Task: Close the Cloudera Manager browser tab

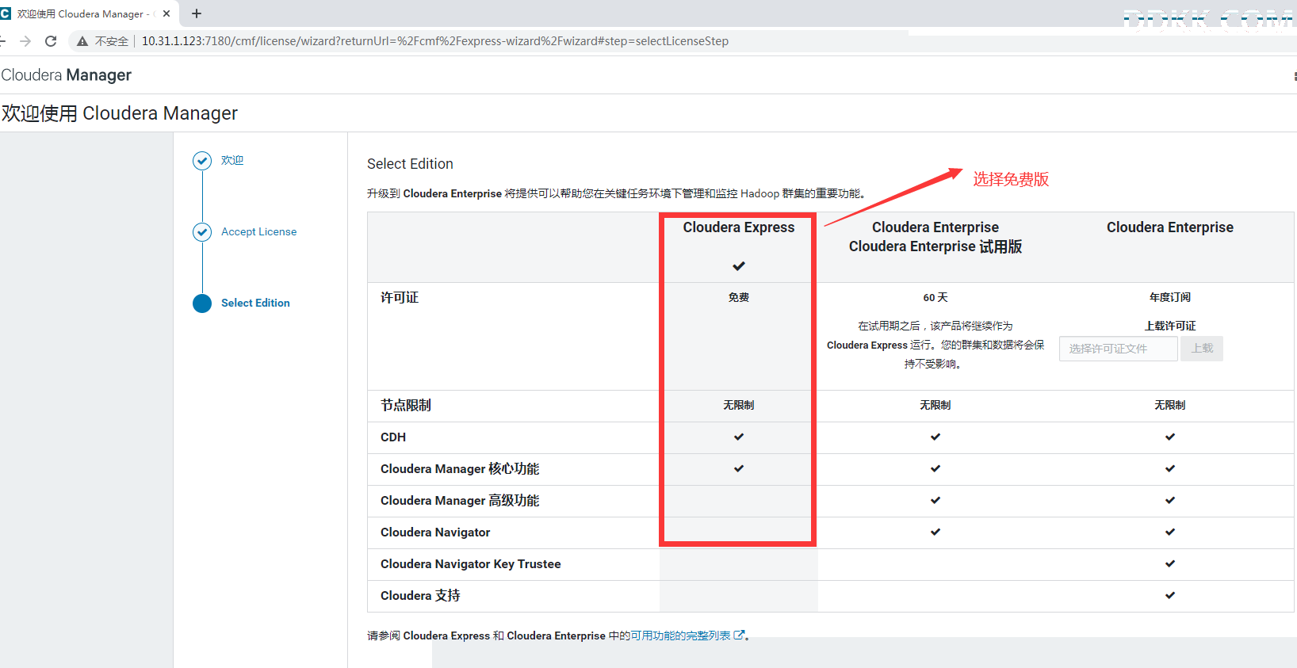Action: tap(166, 13)
